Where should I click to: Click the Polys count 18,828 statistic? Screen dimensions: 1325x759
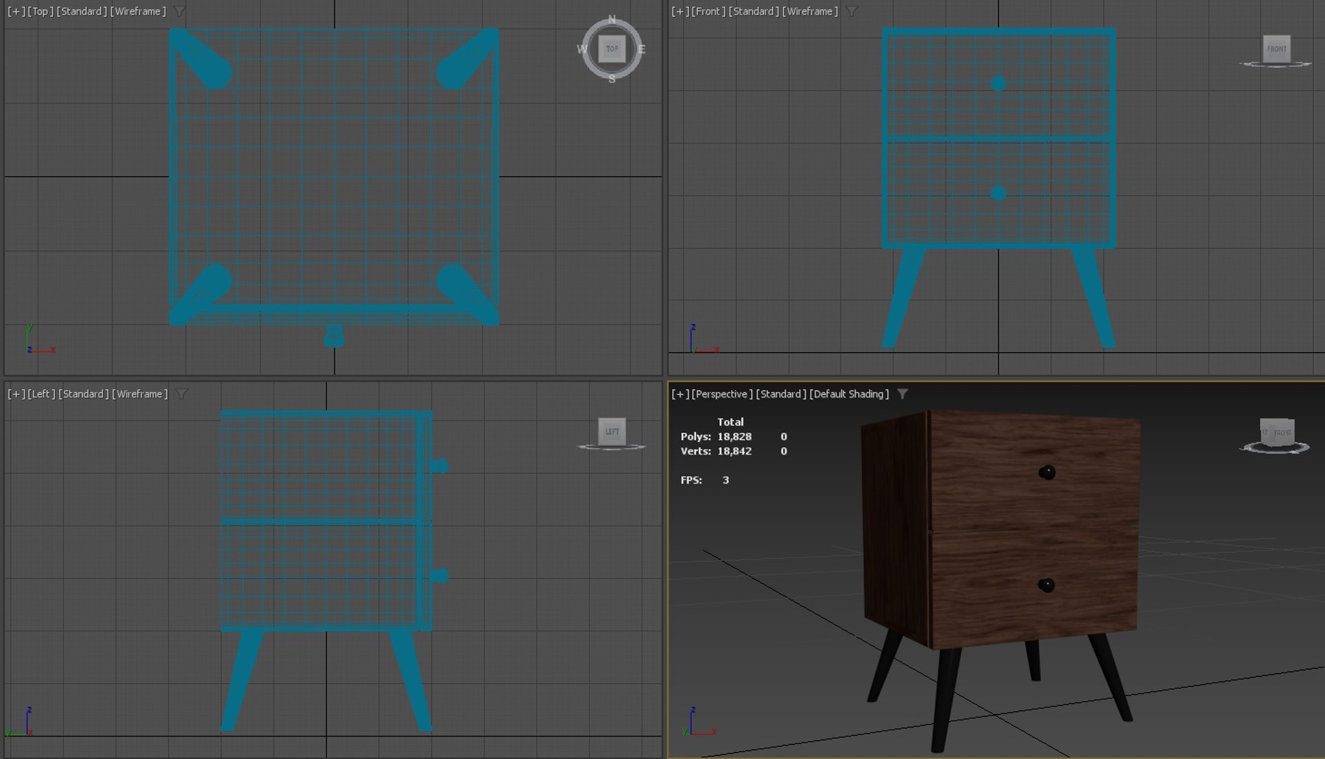pos(734,436)
